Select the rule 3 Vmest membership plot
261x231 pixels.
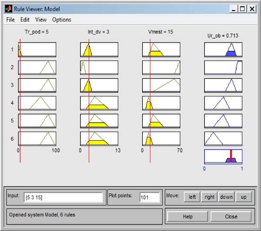click(x=161, y=85)
